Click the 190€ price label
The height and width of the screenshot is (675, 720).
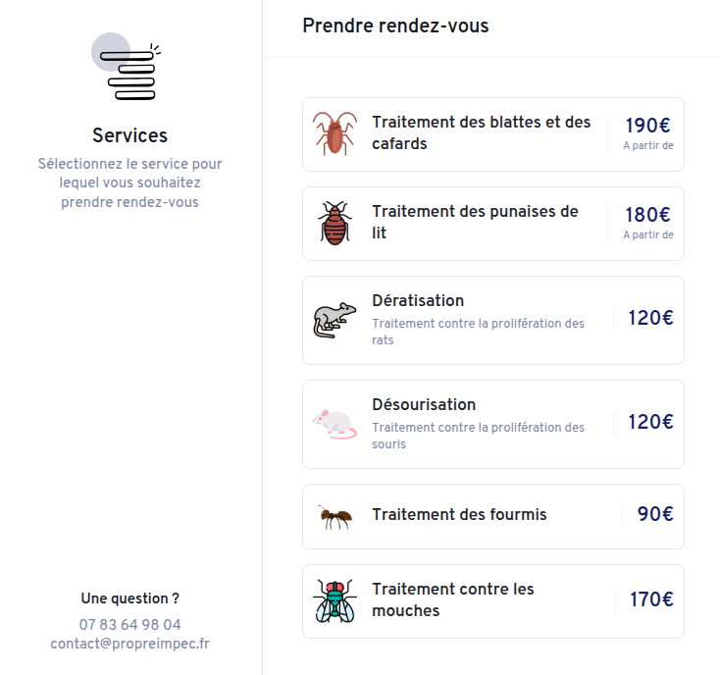tap(647, 126)
